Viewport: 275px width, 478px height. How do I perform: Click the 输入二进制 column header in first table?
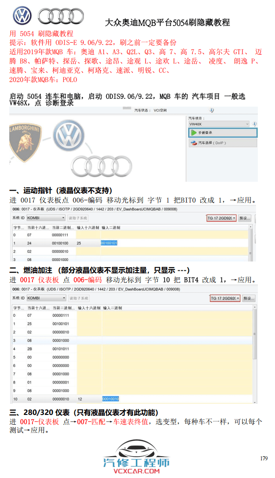point(111,228)
